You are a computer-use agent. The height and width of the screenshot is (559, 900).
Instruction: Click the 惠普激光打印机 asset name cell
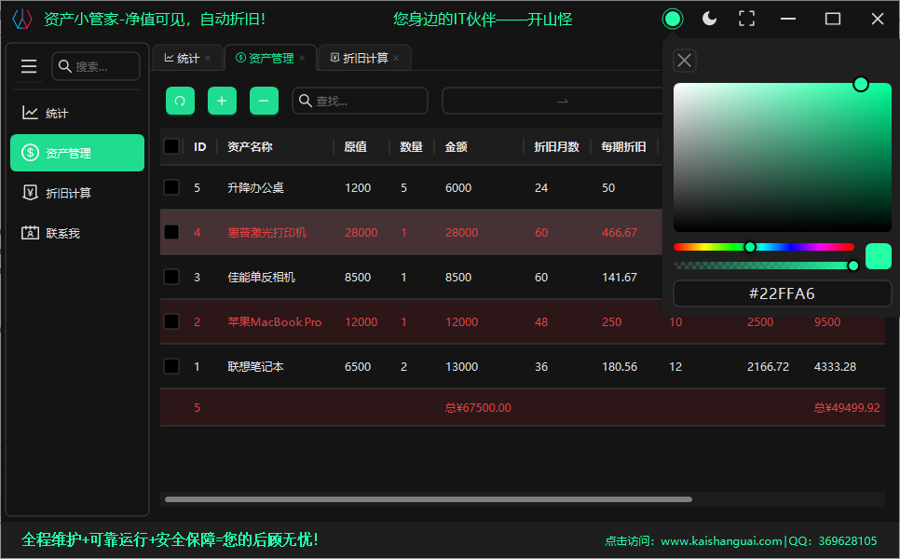pos(266,232)
